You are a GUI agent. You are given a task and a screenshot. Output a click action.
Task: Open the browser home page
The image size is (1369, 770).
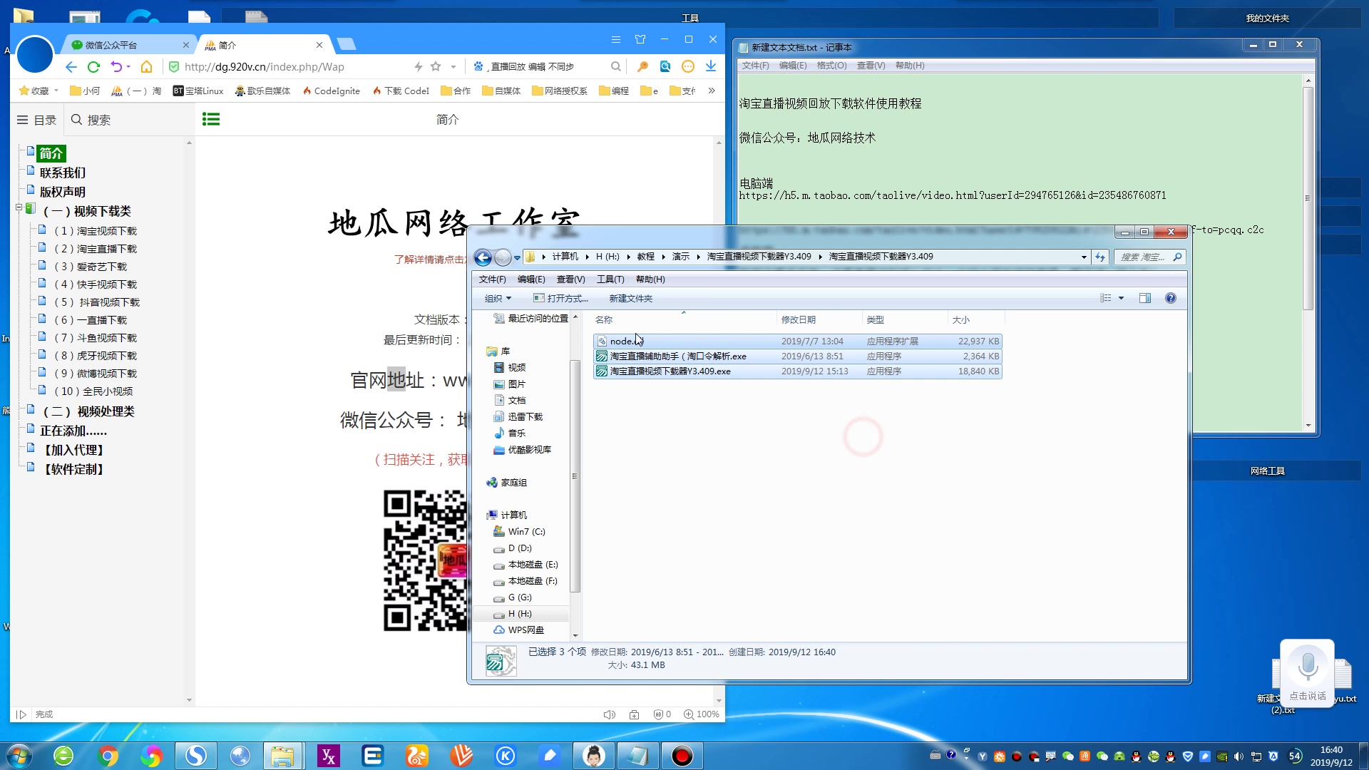pyautogui.click(x=146, y=67)
